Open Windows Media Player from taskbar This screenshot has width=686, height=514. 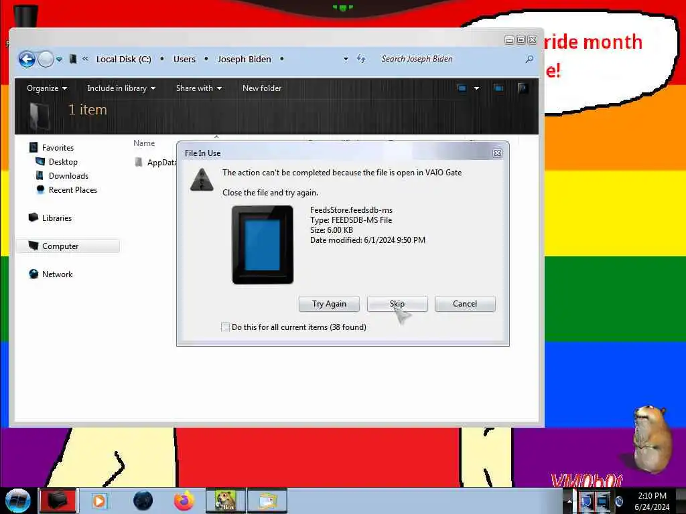tap(99, 501)
